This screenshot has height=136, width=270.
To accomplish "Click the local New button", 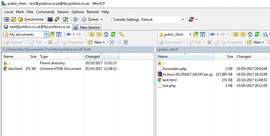I will 96,42.
